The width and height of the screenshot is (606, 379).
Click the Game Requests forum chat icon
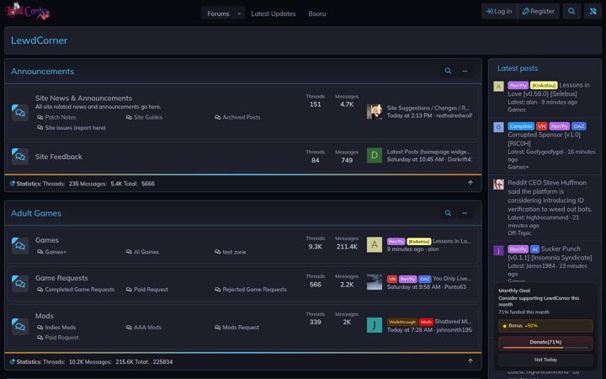[19, 283]
